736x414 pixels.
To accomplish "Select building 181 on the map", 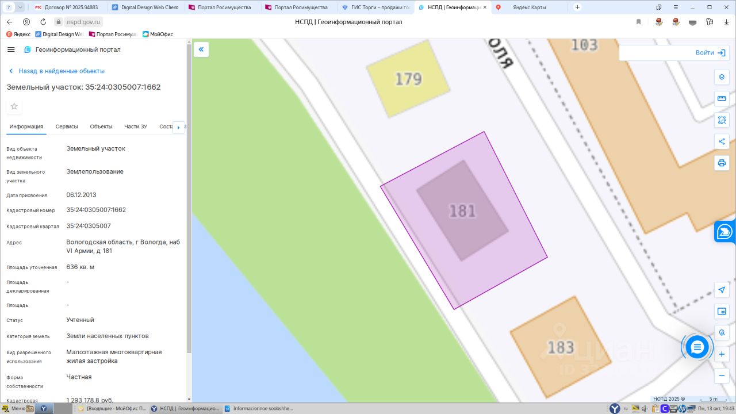I will point(462,210).
